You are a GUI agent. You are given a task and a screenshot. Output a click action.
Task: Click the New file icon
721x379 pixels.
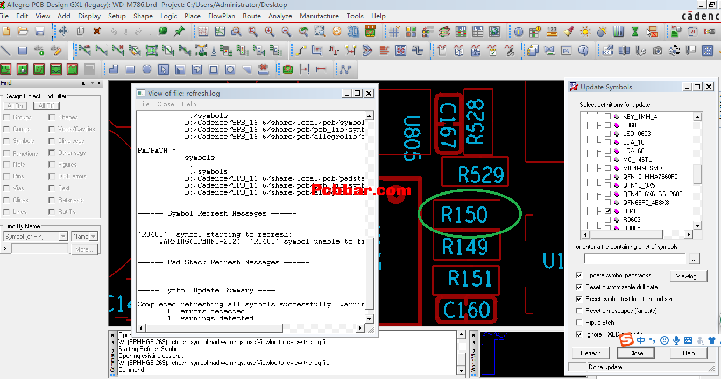(x=5, y=31)
